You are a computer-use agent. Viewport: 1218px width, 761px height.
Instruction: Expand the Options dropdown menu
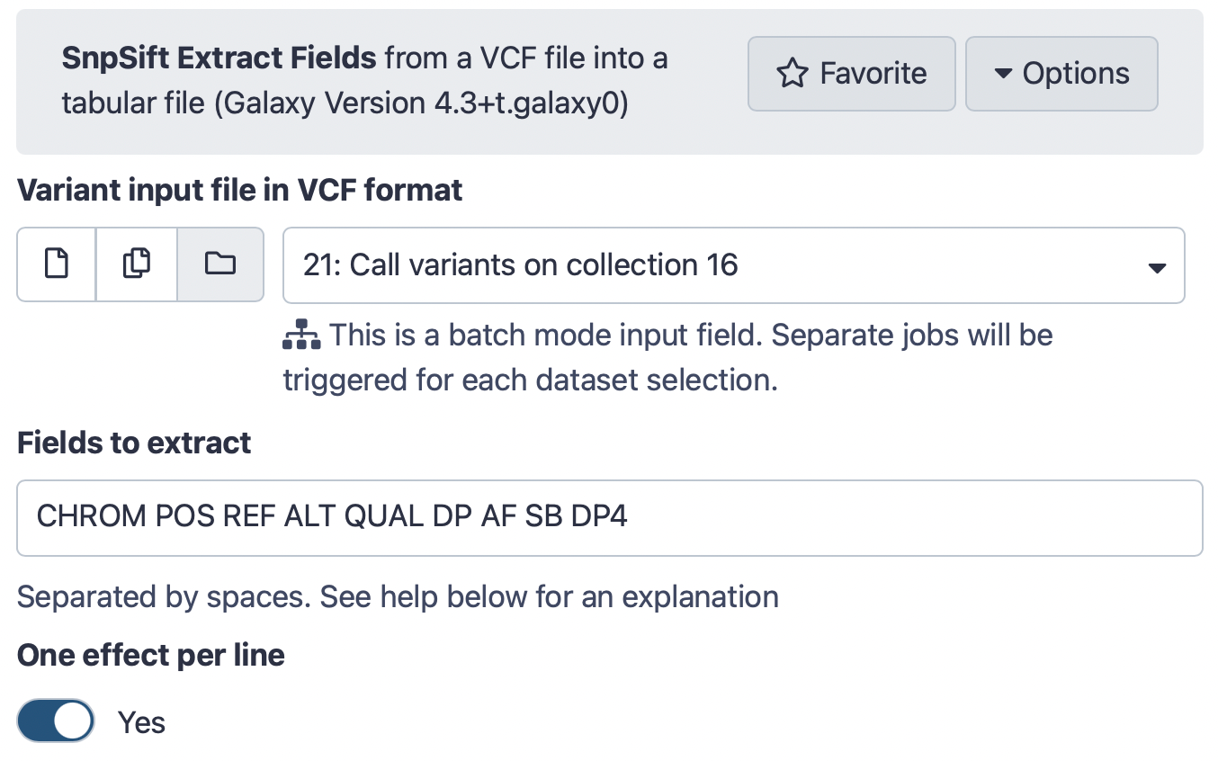(x=1061, y=74)
